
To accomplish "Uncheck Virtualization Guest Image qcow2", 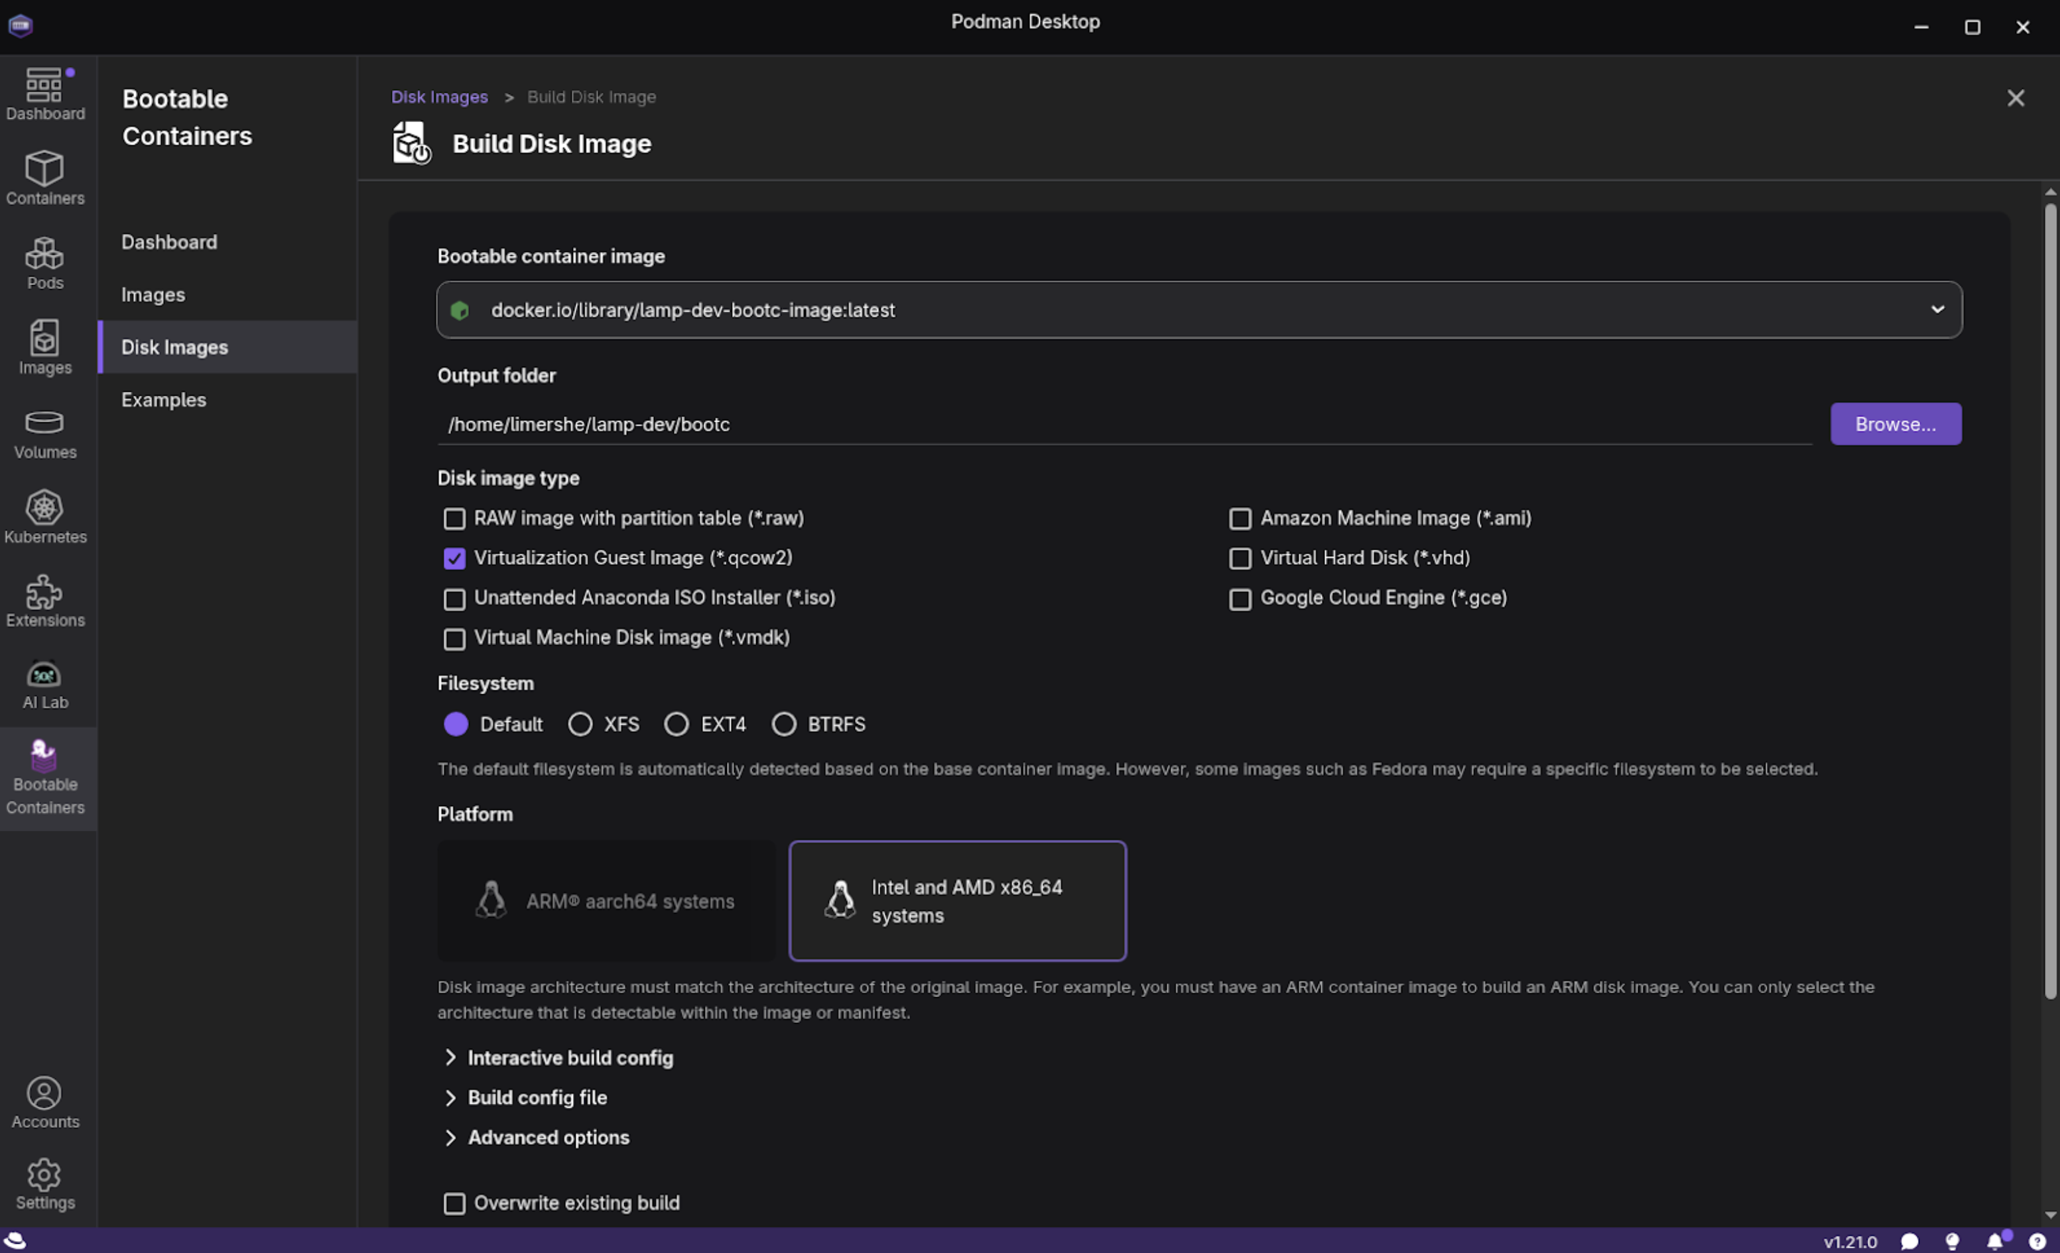I will point(454,558).
